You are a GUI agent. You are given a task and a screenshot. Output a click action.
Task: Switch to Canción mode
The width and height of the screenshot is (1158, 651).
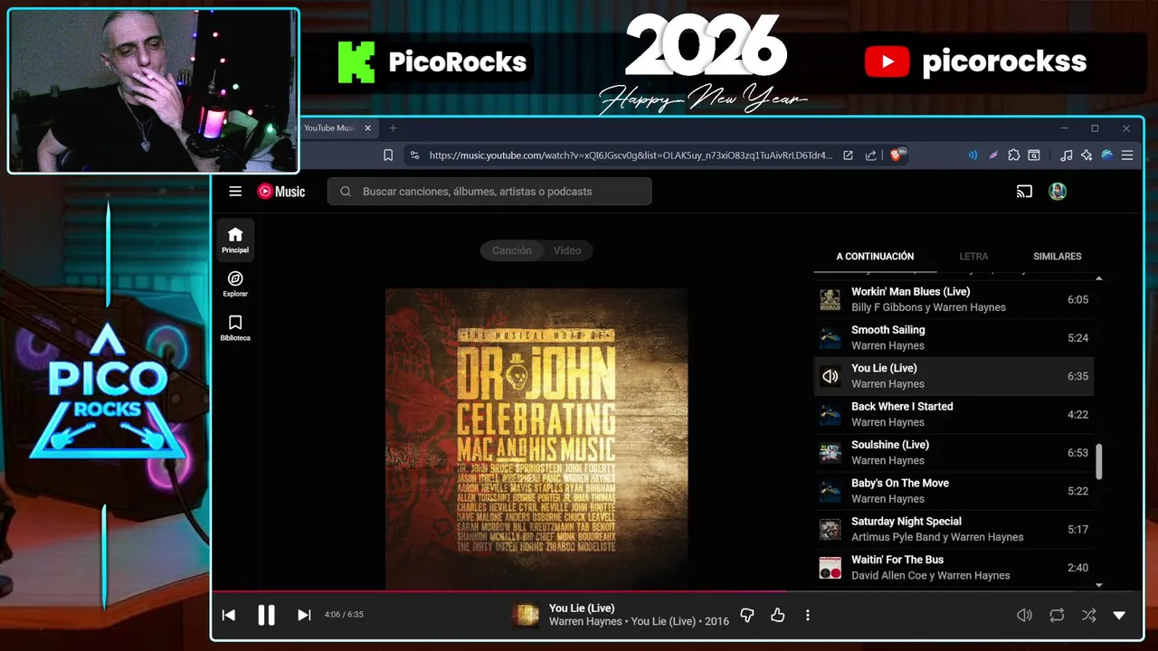pos(512,250)
